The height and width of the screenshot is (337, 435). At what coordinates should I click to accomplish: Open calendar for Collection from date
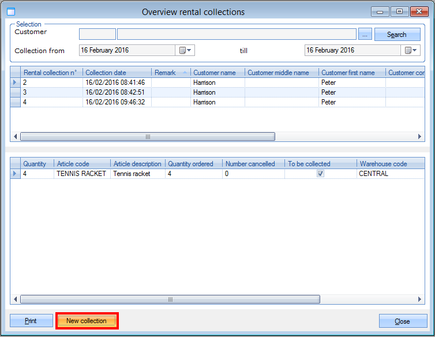pyautogui.click(x=185, y=51)
